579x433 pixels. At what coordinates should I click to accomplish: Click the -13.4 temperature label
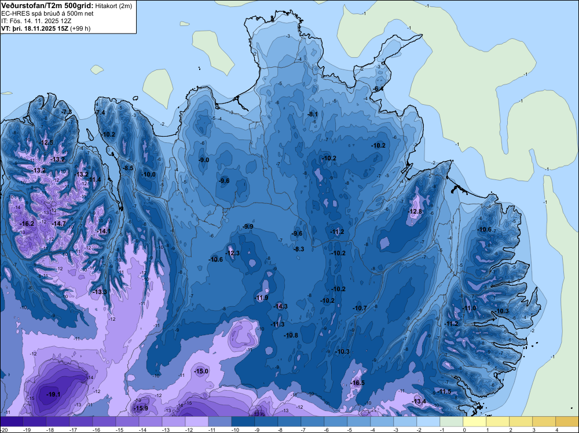[x=419, y=401]
